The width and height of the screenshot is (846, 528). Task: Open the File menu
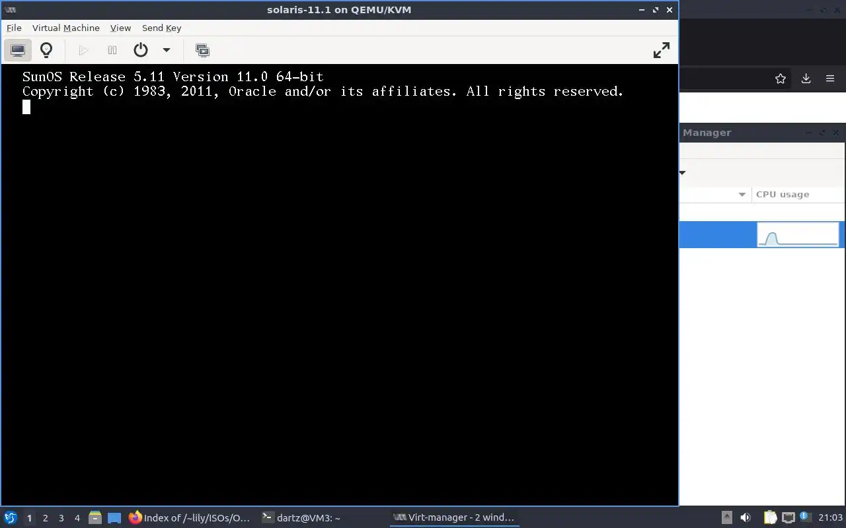[x=14, y=28]
